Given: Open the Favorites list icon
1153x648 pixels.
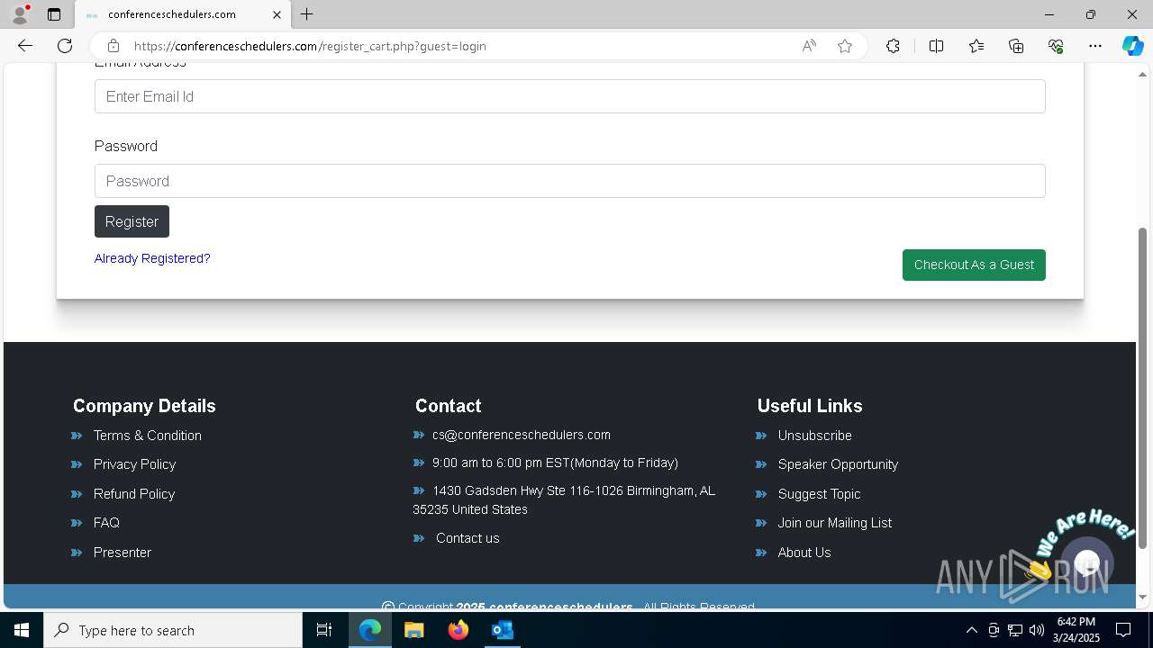Looking at the screenshot, I should [976, 46].
